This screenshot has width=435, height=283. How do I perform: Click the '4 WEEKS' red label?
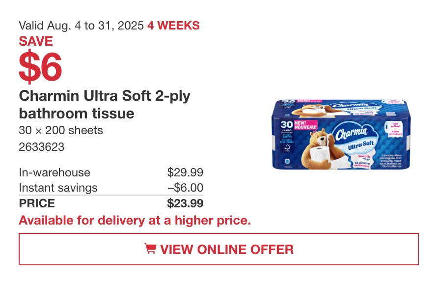click(x=173, y=26)
